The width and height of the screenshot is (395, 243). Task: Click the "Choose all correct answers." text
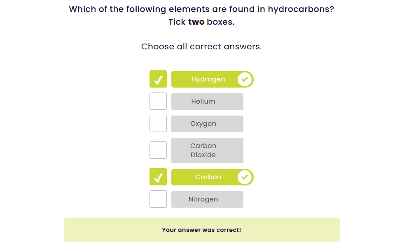201,46
